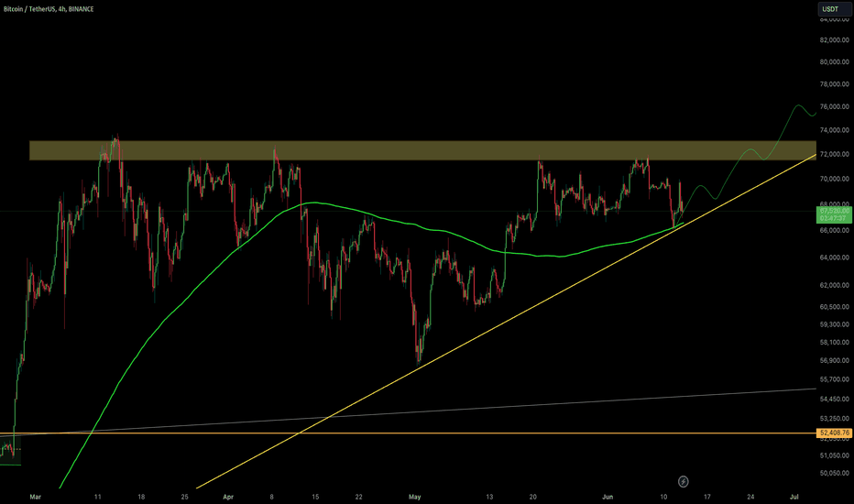This screenshot has width=854, height=504.
Task: Click the 54,450.00 price axis label
Action: tap(835, 400)
